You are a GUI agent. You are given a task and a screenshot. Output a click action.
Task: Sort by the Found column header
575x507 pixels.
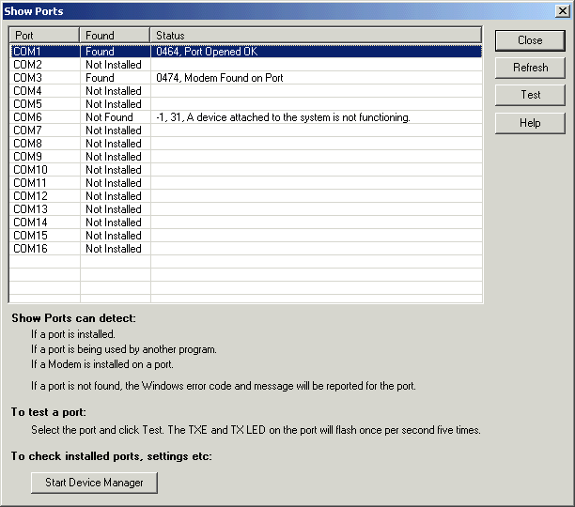click(x=115, y=35)
